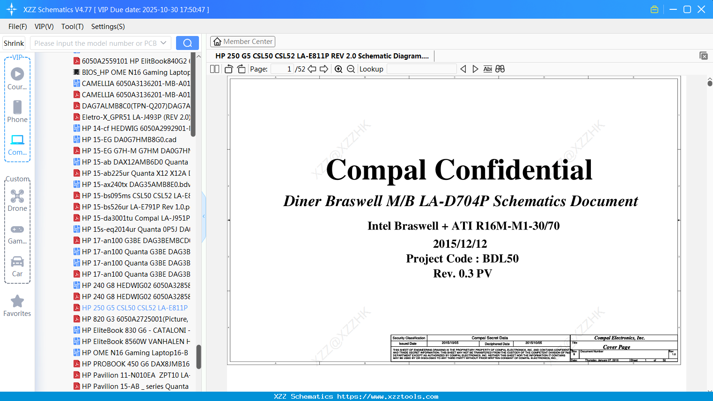Select HP 250 G5 CSL50 CSL52 LA-E811P entry
The width and height of the screenshot is (713, 401).
click(x=131, y=308)
